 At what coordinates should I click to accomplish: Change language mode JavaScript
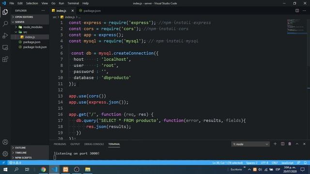(x=287, y=163)
